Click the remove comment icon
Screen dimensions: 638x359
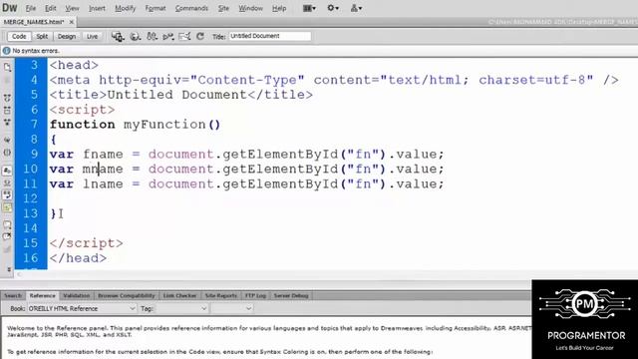pos(7,237)
